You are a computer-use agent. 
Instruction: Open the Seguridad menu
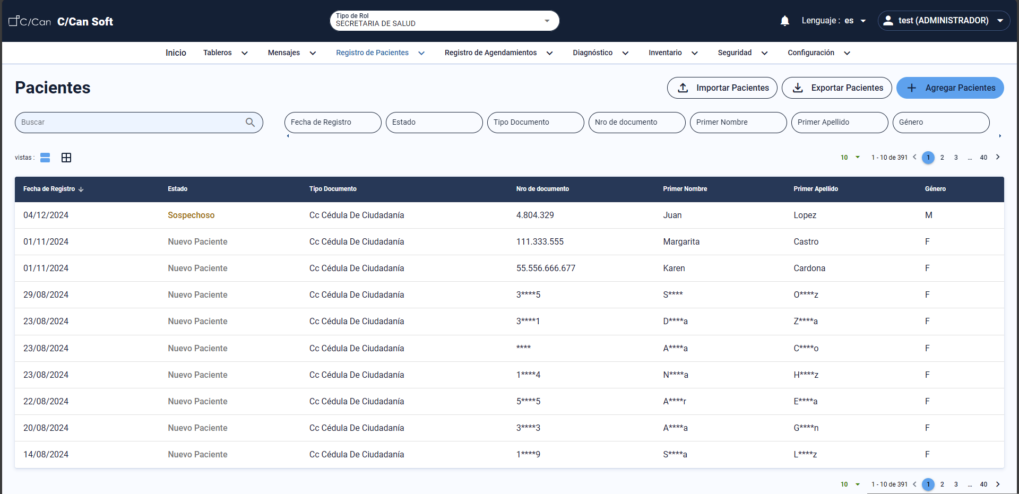pos(743,53)
